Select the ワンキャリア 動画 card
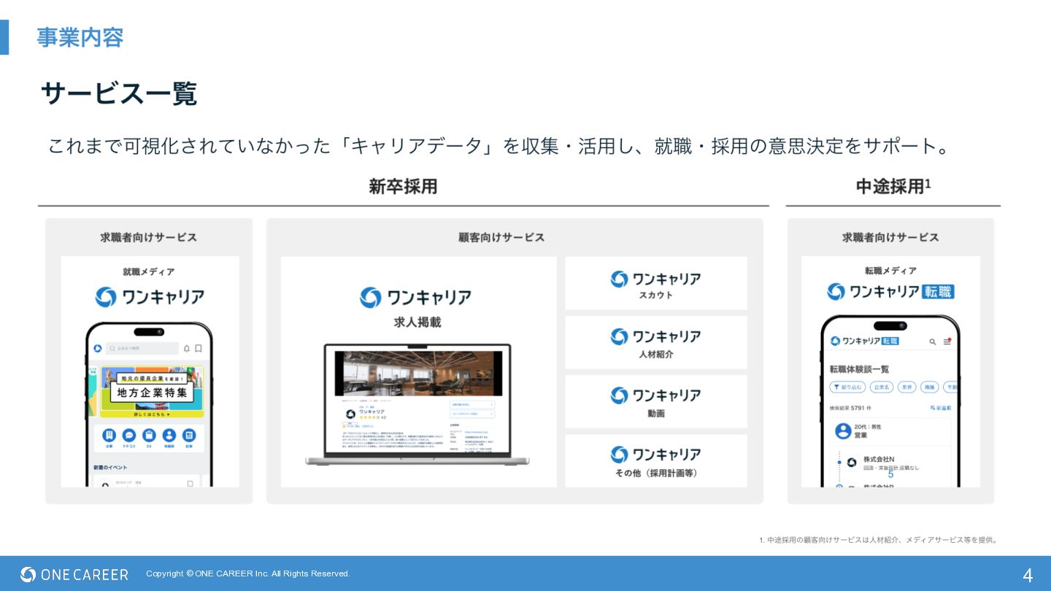The height and width of the screenshot is (591, 1051). tap(656, 401)
